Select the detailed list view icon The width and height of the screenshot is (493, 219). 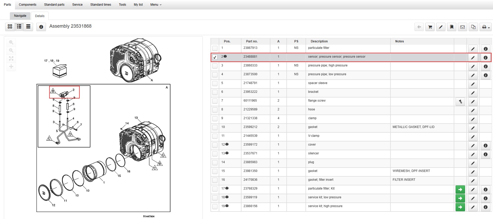19,27
